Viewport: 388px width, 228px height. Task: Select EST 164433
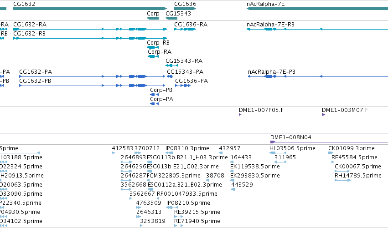pos(241,157)
